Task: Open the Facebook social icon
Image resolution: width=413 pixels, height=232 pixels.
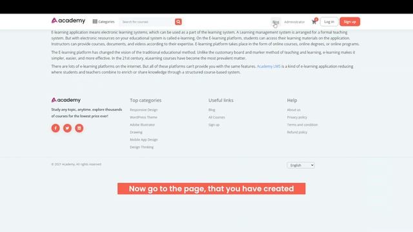Action: click(55, 128)
